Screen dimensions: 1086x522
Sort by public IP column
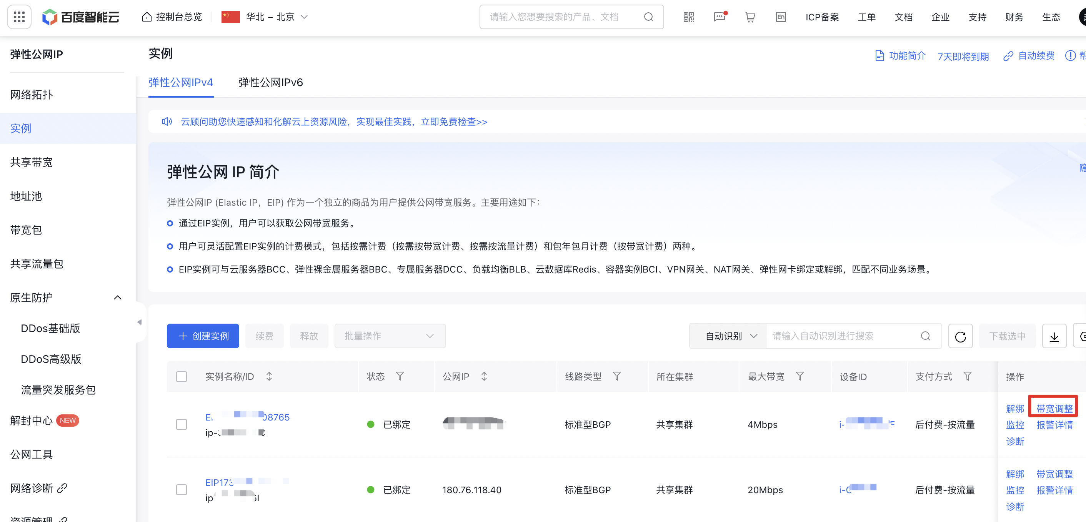[x=484, y=376]
